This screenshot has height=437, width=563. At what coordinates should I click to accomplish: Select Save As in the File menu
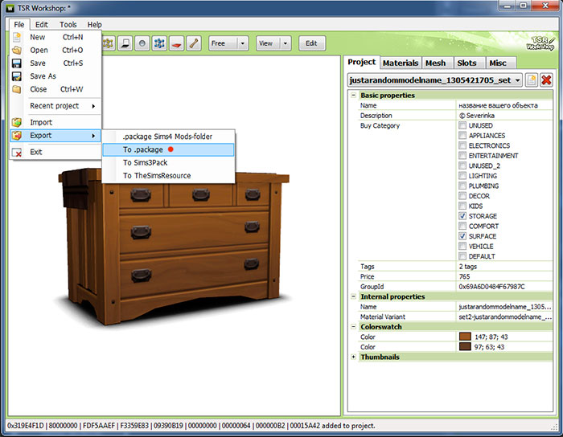click(x=43, y=76)
